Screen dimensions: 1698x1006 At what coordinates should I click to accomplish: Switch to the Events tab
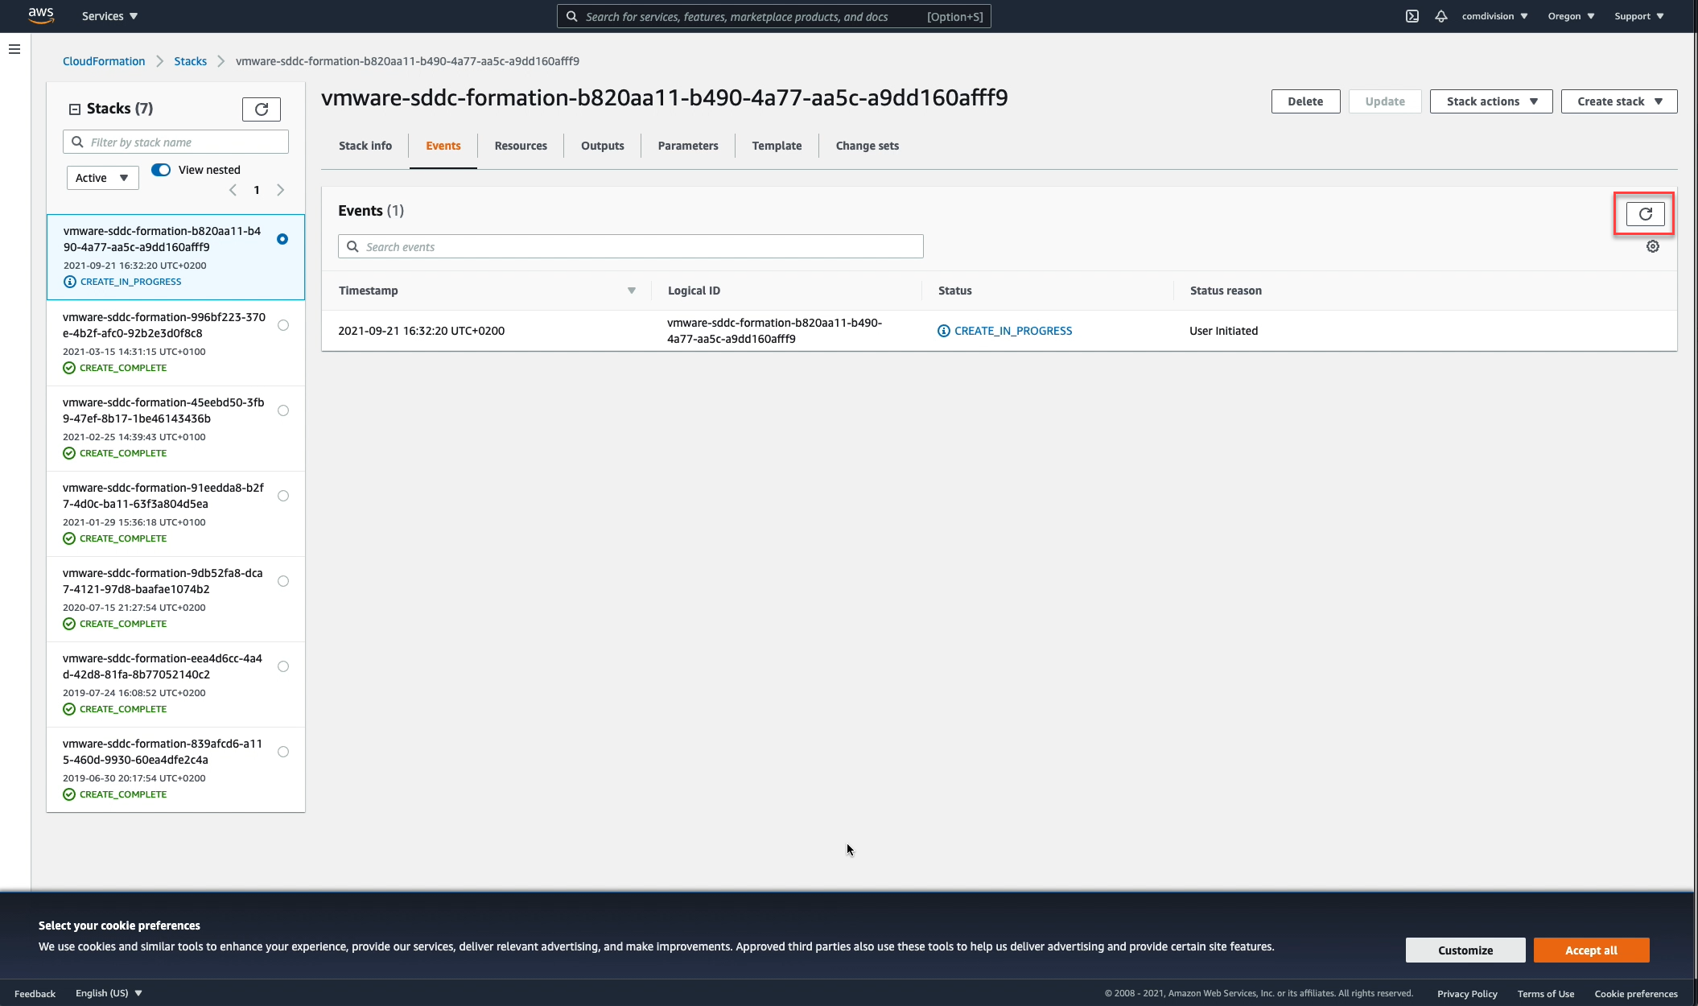click(x=443, y=146)
